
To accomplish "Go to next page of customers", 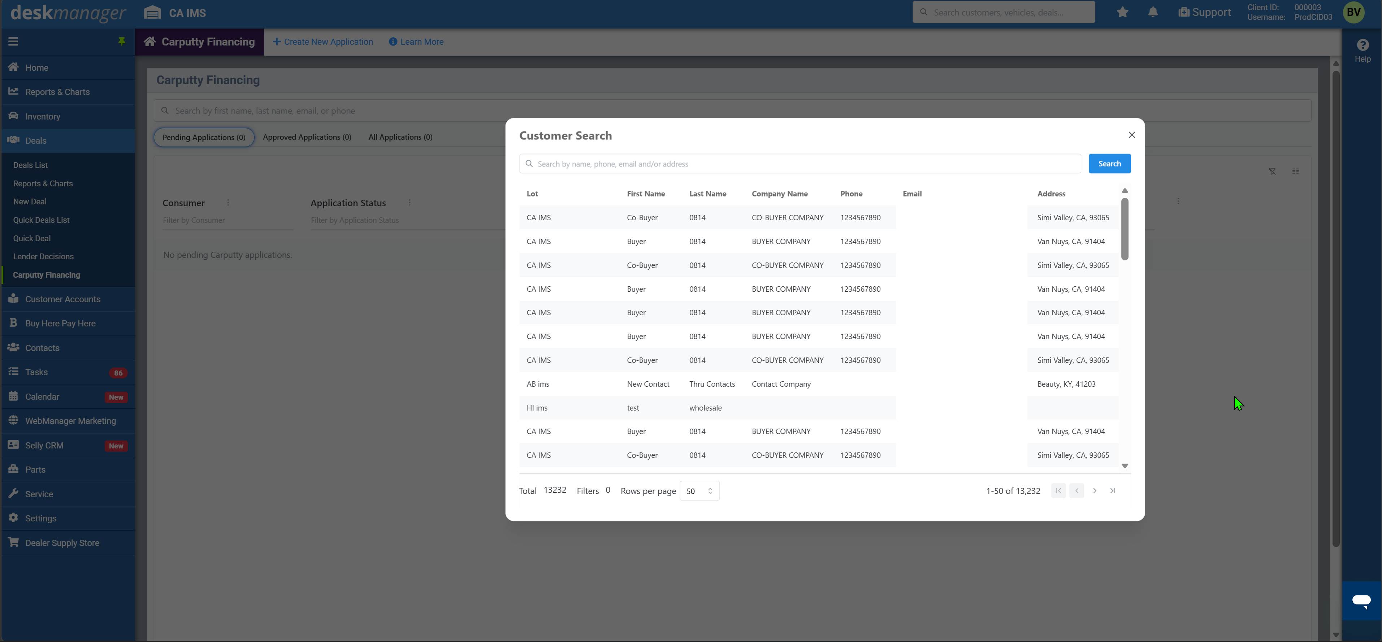I will (x=1095, y=491).
